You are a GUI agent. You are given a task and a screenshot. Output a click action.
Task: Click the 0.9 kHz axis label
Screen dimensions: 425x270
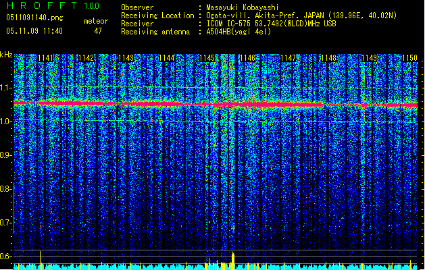(5, 155)
